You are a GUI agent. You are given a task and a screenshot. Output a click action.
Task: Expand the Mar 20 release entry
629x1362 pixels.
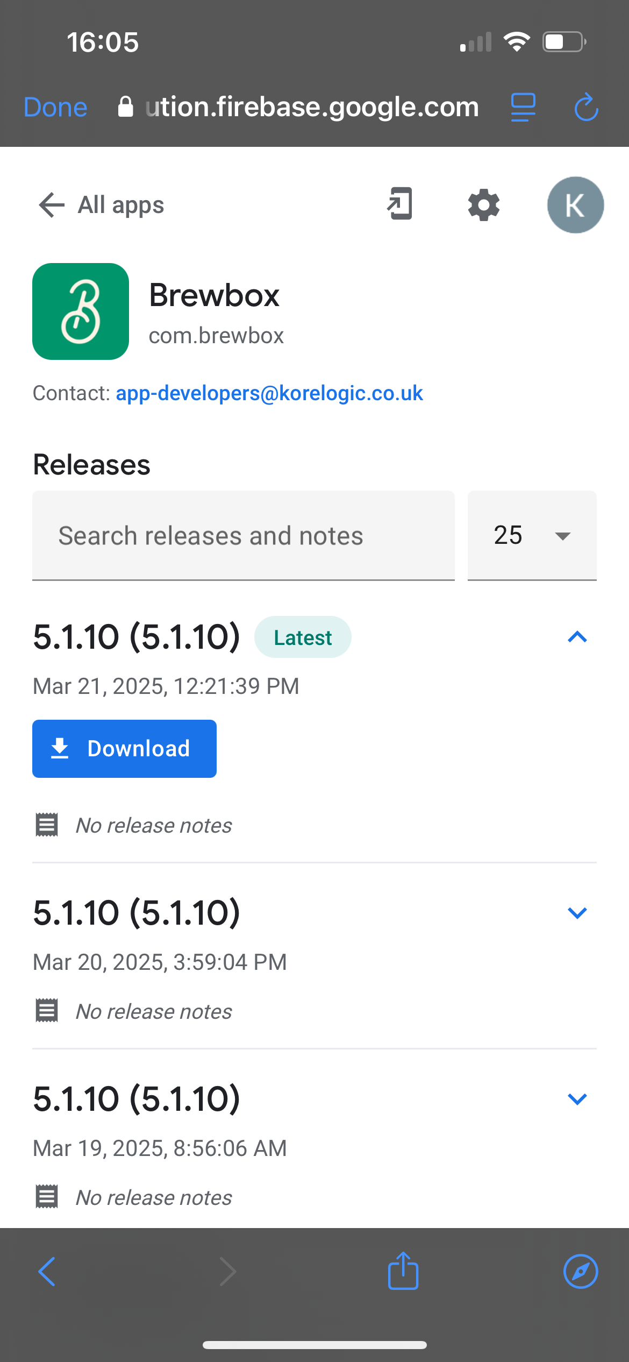click(x=577, y=913)
